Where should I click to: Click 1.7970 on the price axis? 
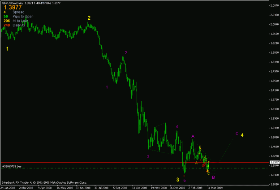click(x=274, y=71)
